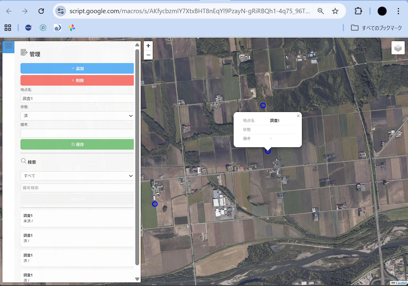Image resolution: width=408 pixels, height=286 pixels.
Task: Click the 地点名 input field containing 調査1
Action: pyautogui.click(x=77, y=99)
